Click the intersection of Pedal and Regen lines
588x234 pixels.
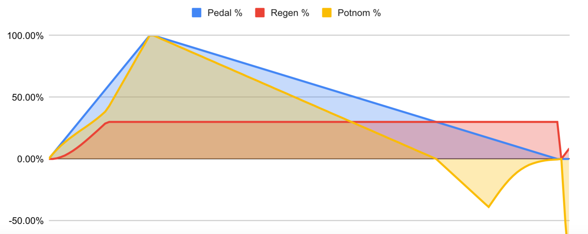(436, 122)
